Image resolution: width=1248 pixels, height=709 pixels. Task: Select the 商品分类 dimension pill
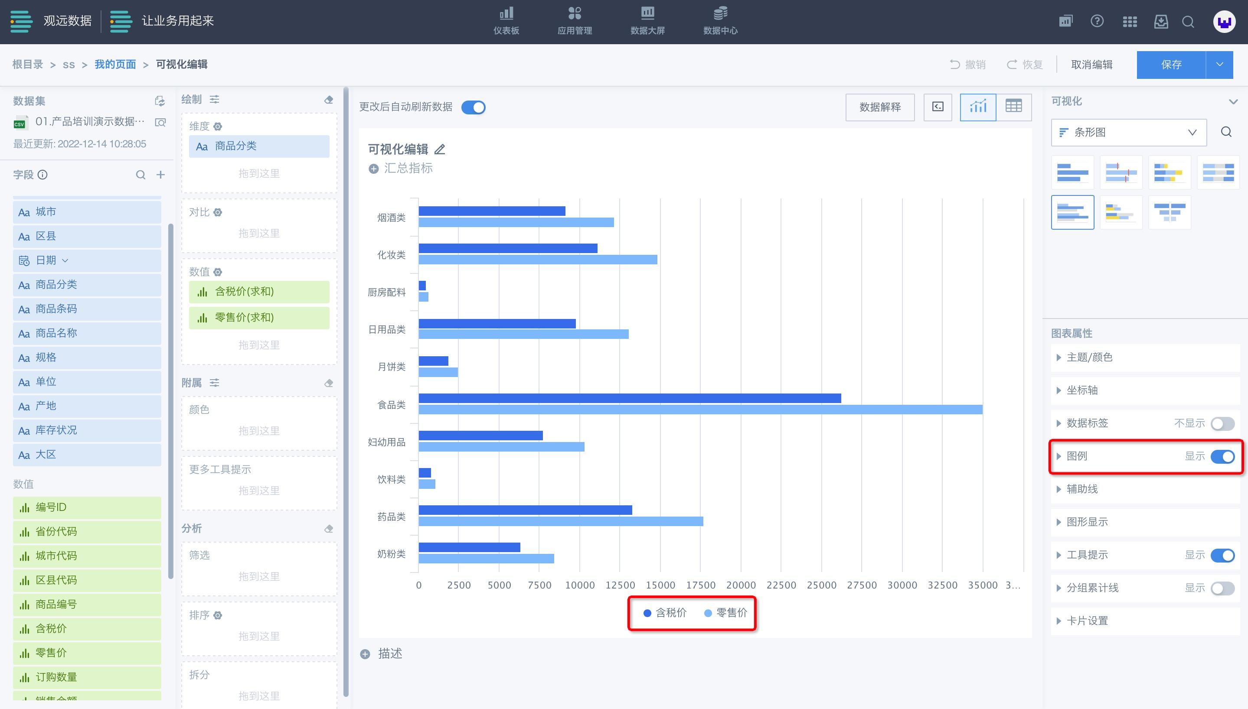point(259,146)
